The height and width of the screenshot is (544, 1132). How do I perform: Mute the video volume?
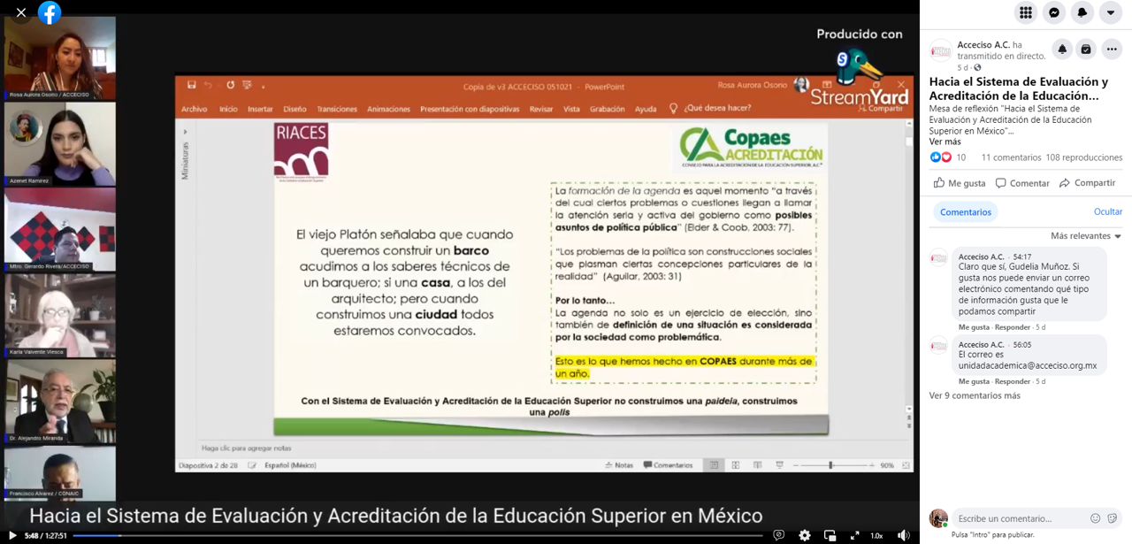tap(903, 535)
